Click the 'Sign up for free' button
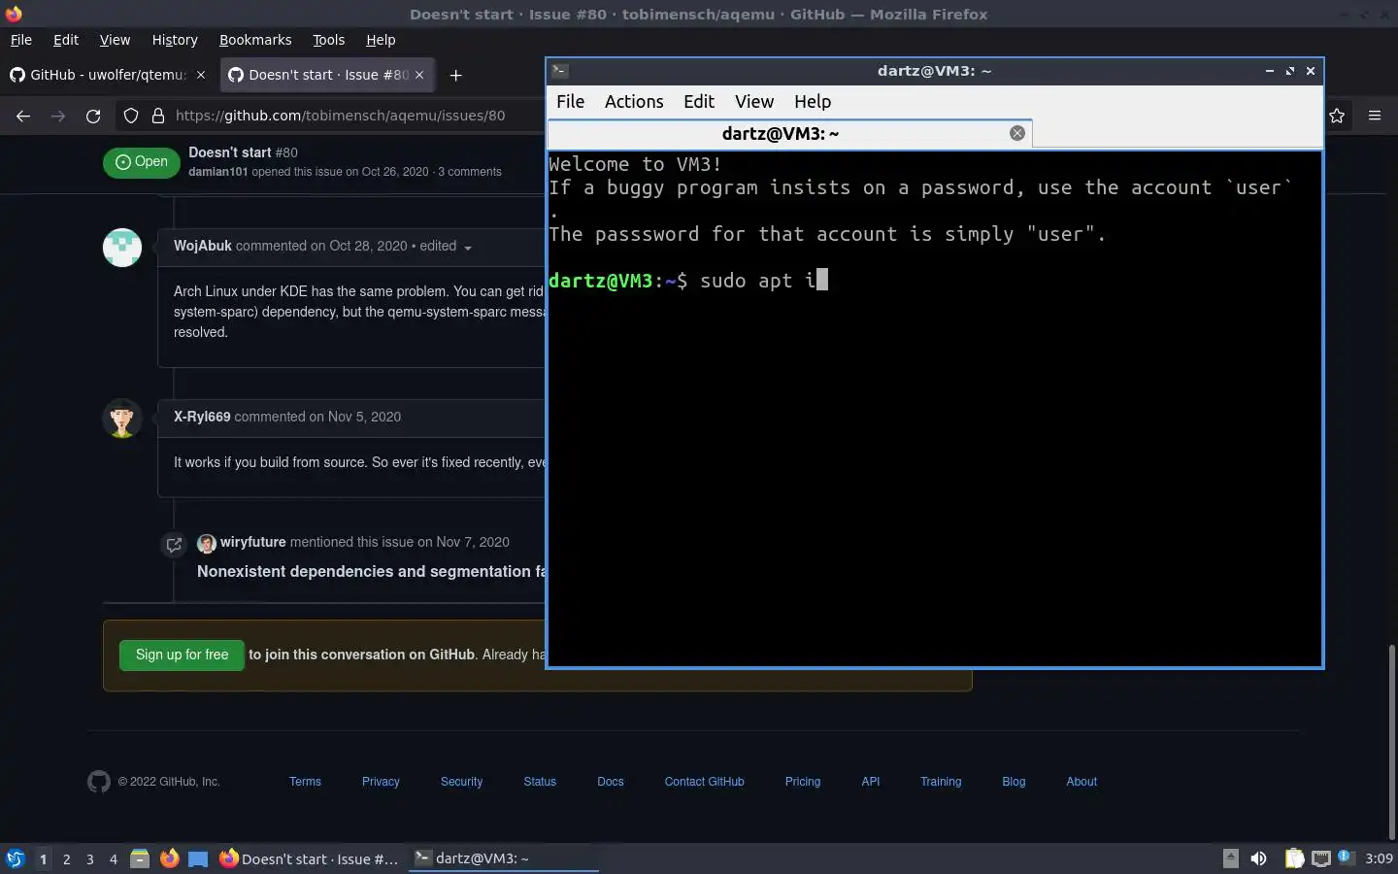Viewport: 1398px width, 874px height. [x=183, y=655]
